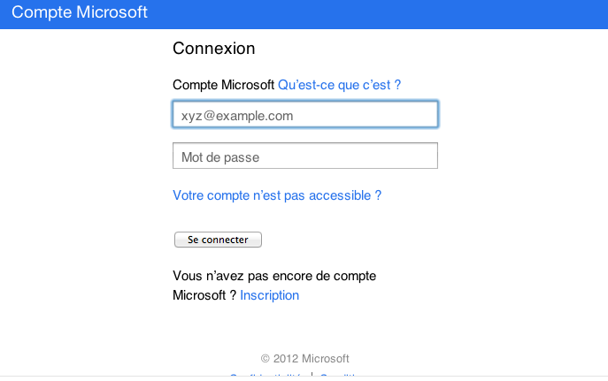This screenshot has width=608, height=381.
Task: Click the Connexion page heading
Action: (x=213, y=49)
